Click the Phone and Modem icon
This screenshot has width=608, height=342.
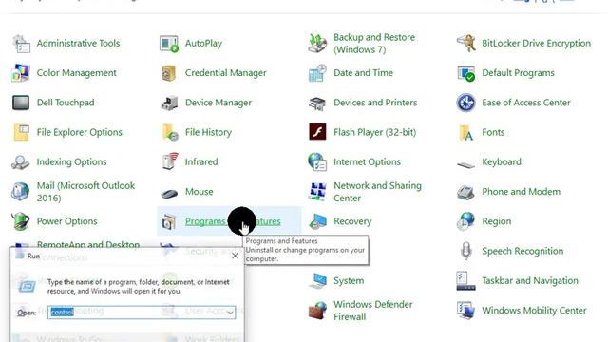pyautogui.click(x=465, y=192)
